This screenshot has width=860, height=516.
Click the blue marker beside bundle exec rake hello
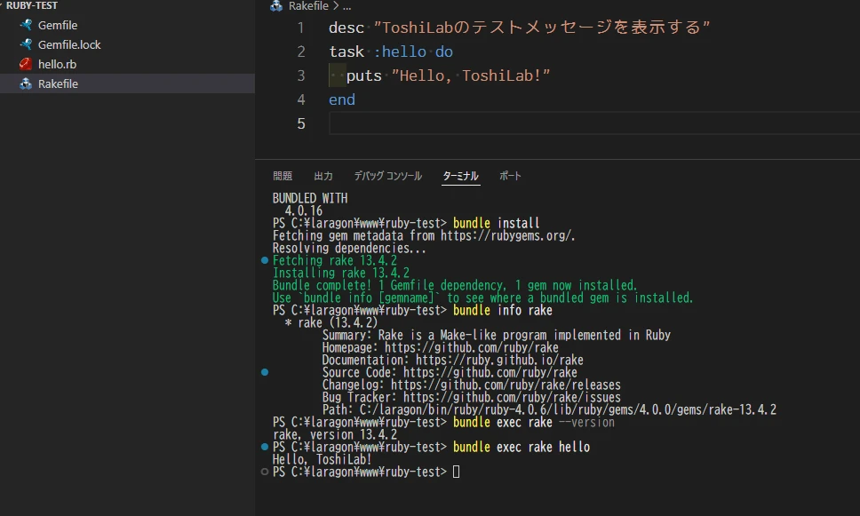click(265, 447)
